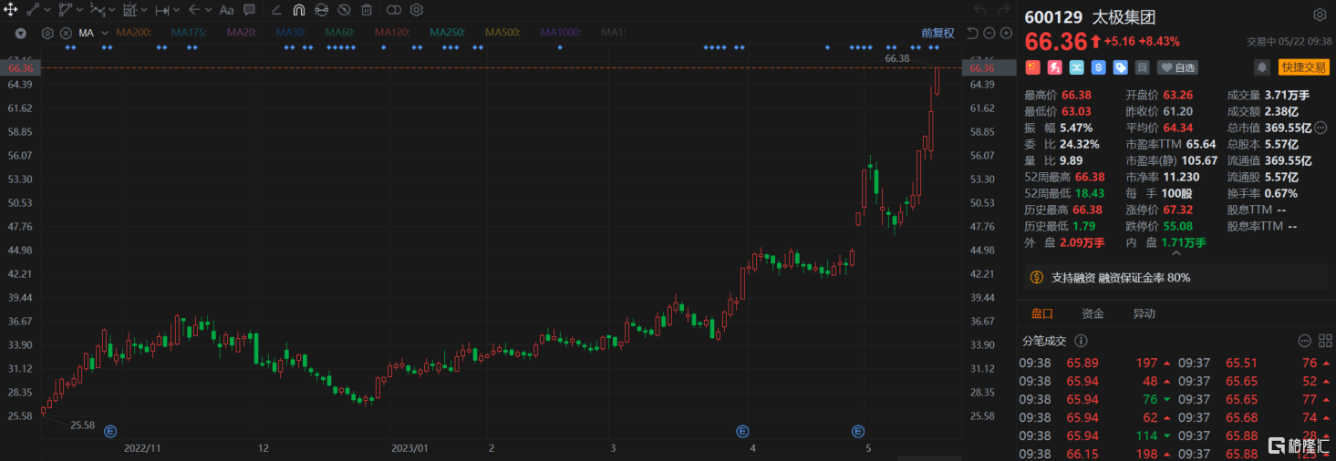Open the 前复权 adjustment mode selector
This screenshot has width=1336, height=461.
[937, 33]
